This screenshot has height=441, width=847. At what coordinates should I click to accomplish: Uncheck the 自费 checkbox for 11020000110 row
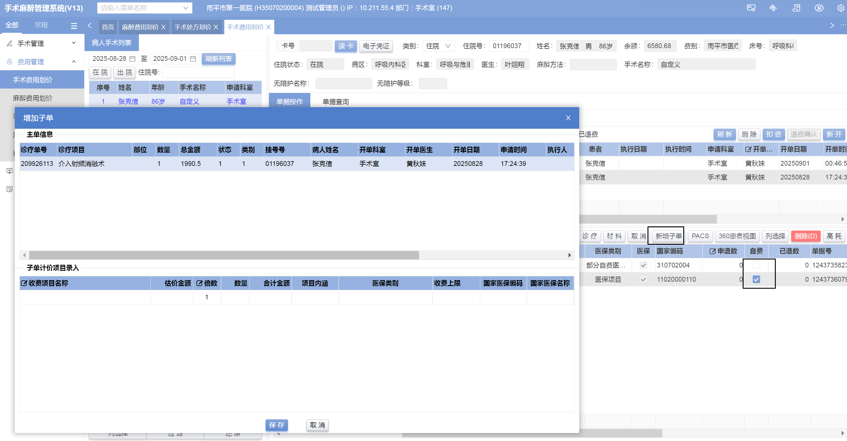click(756, 279)
